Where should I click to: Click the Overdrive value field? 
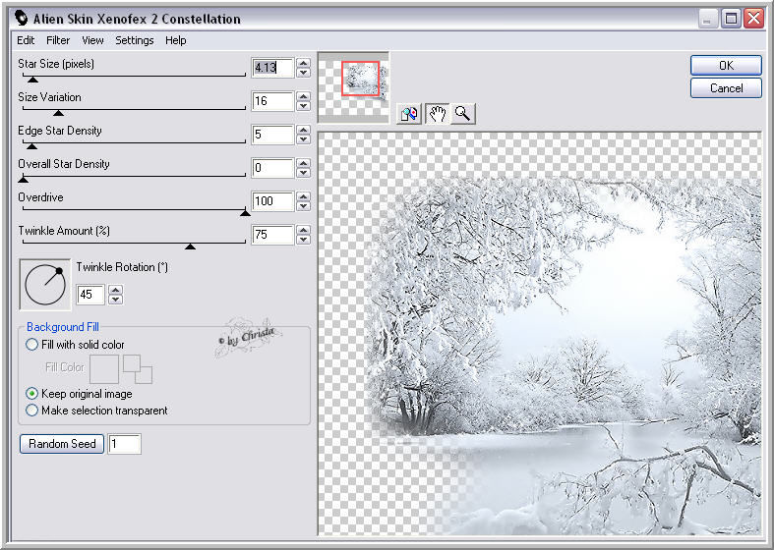coord(273,201)
